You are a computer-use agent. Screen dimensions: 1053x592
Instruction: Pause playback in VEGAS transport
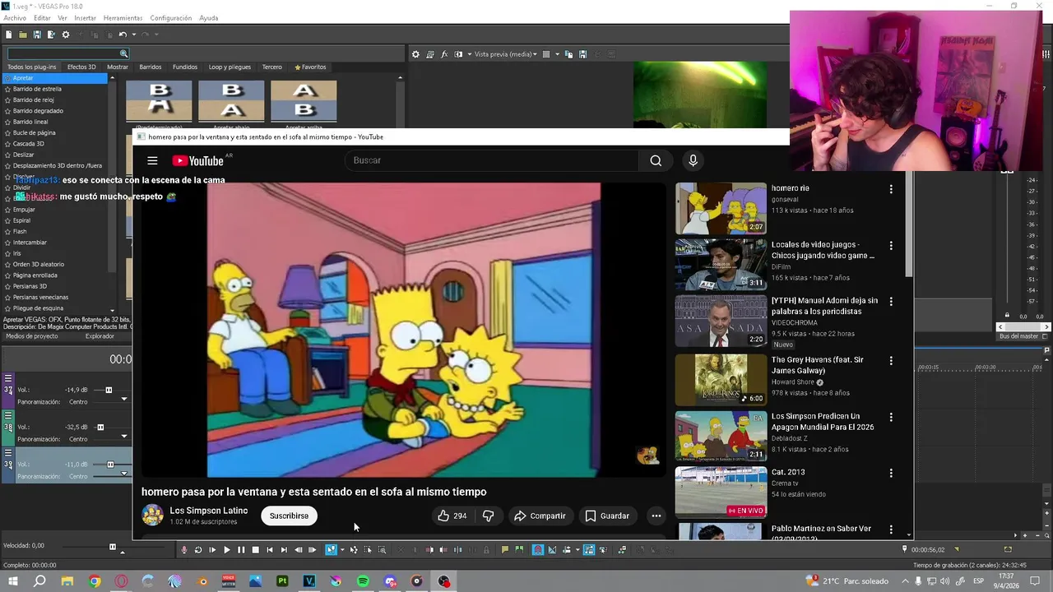tap(241, 550)
